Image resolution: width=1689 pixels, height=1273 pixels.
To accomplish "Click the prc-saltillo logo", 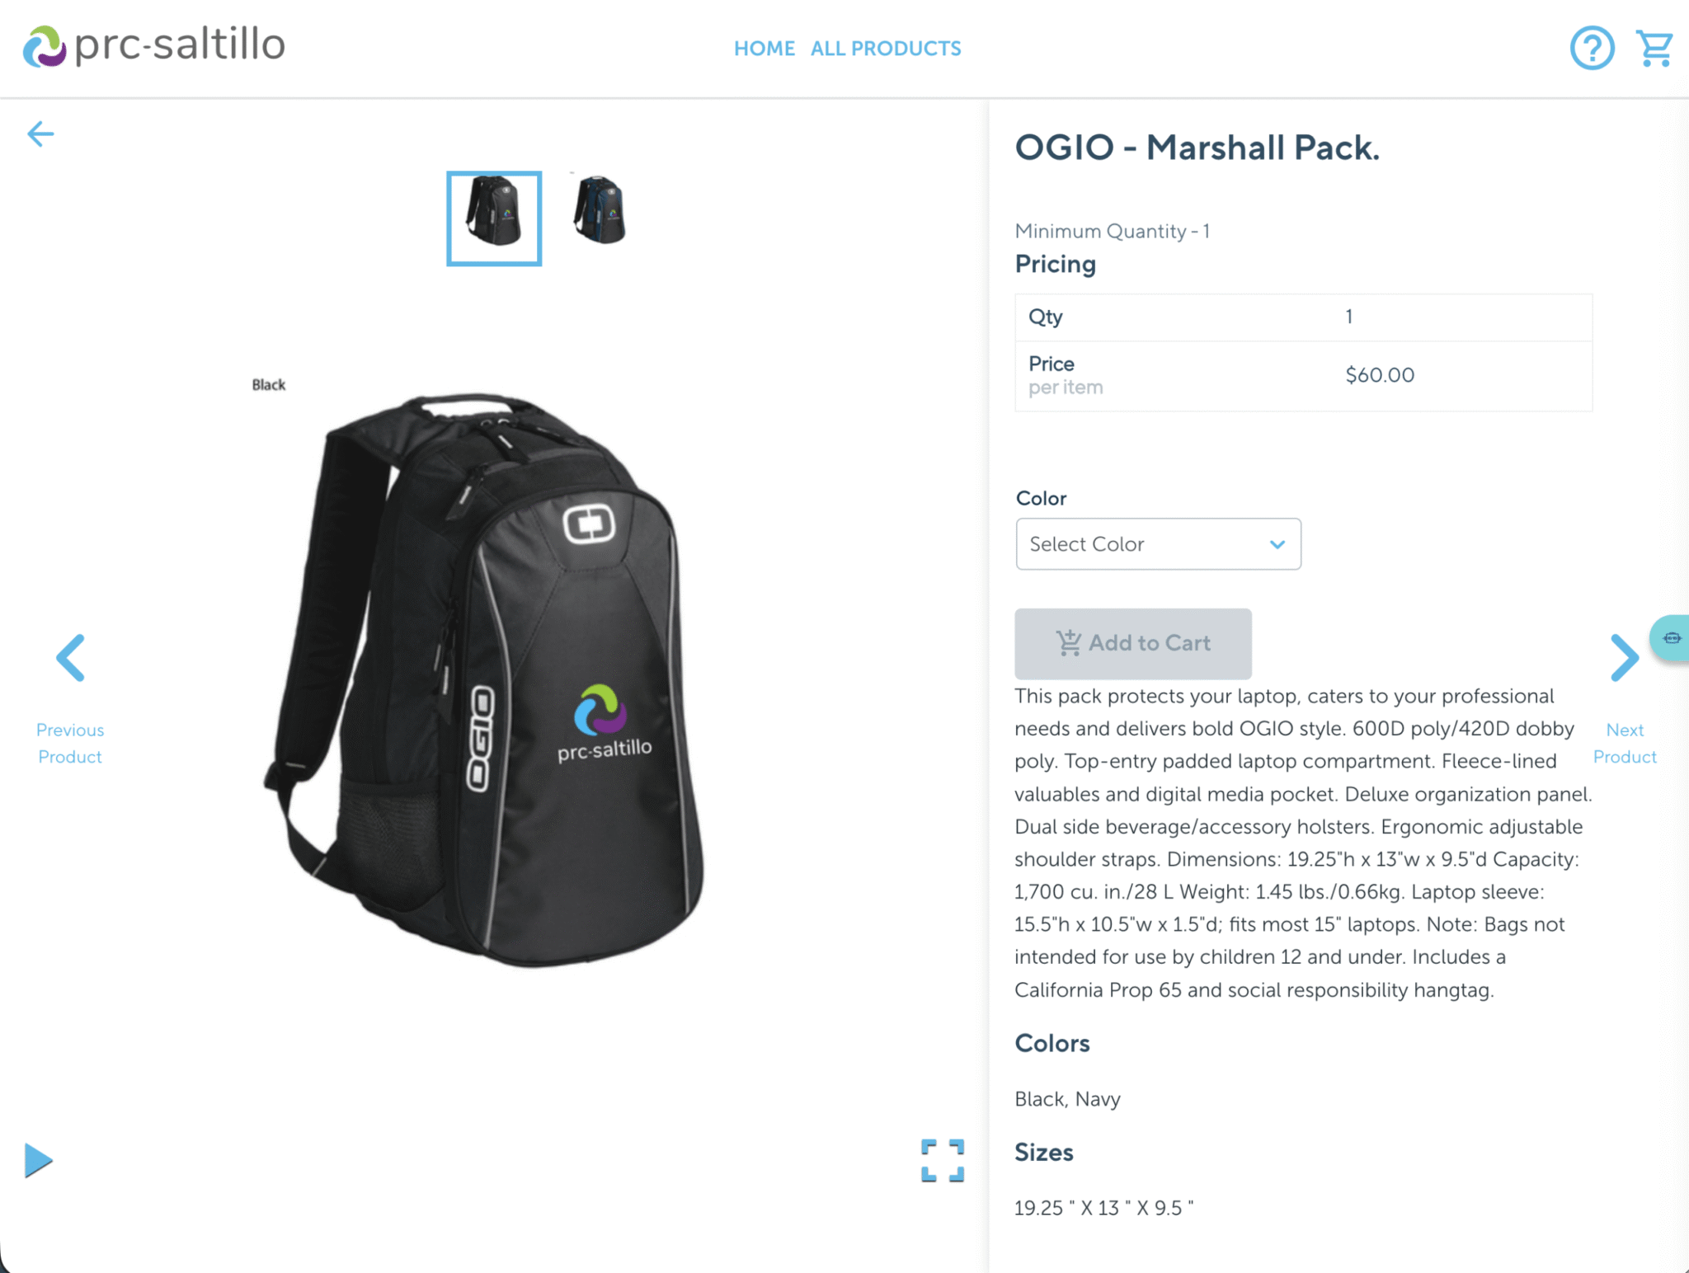I will pyautogui.click(x=154, y=46).
